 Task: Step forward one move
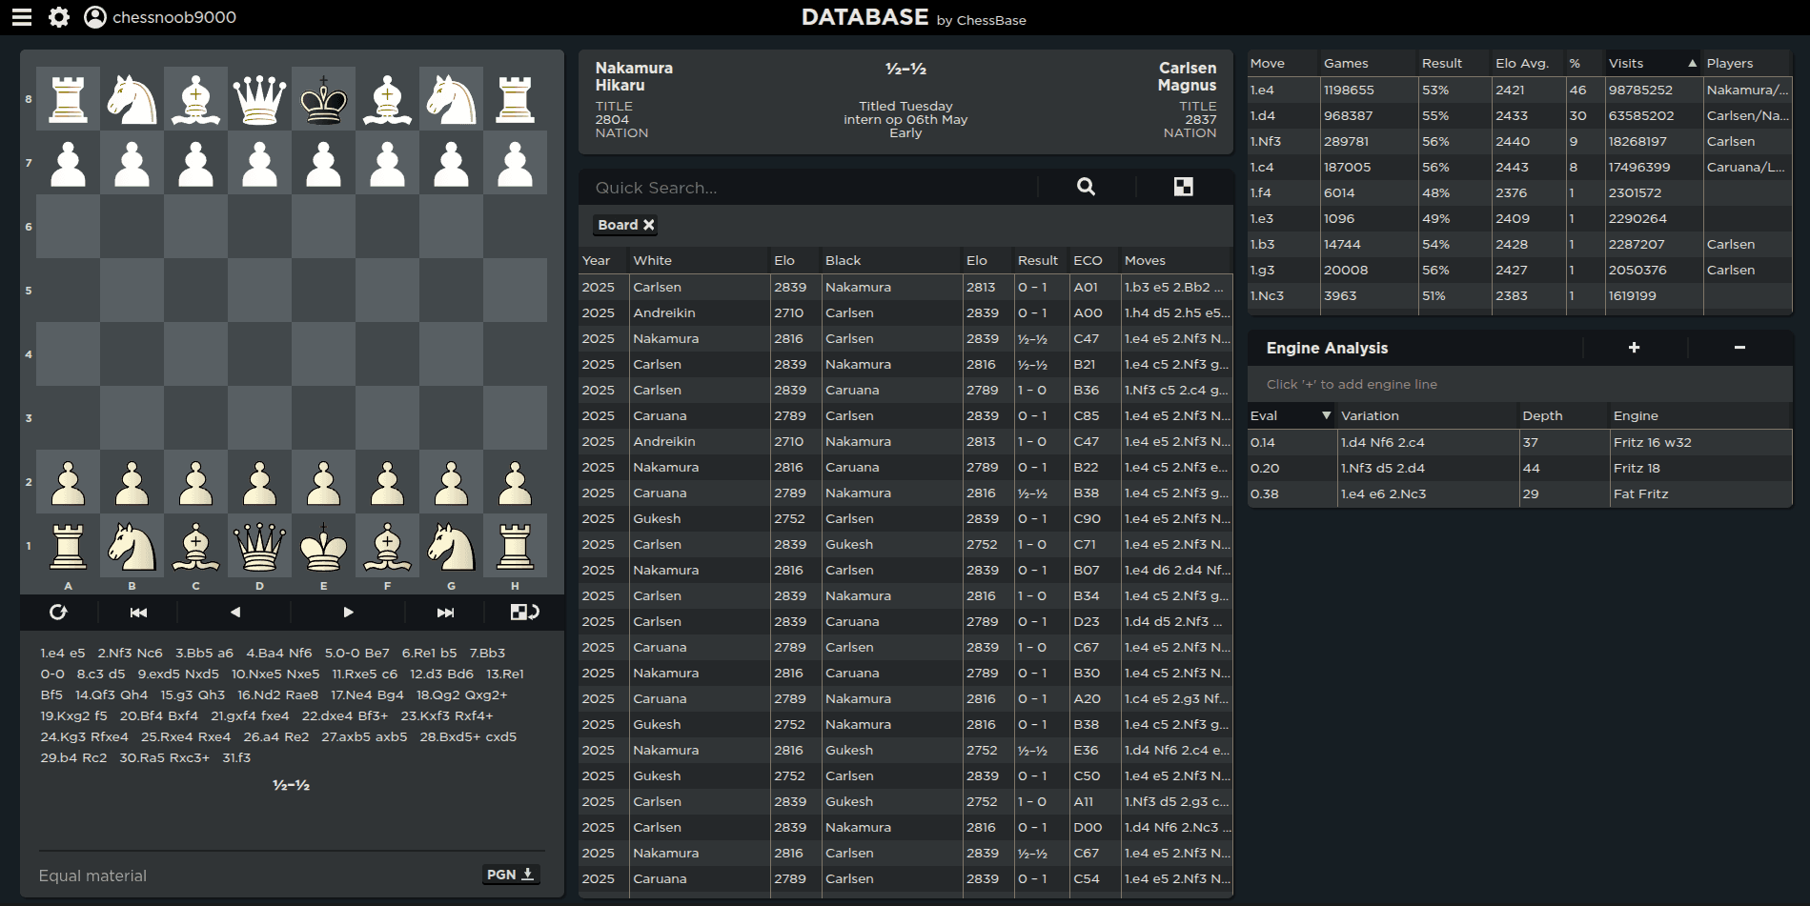tap(348, 613)
